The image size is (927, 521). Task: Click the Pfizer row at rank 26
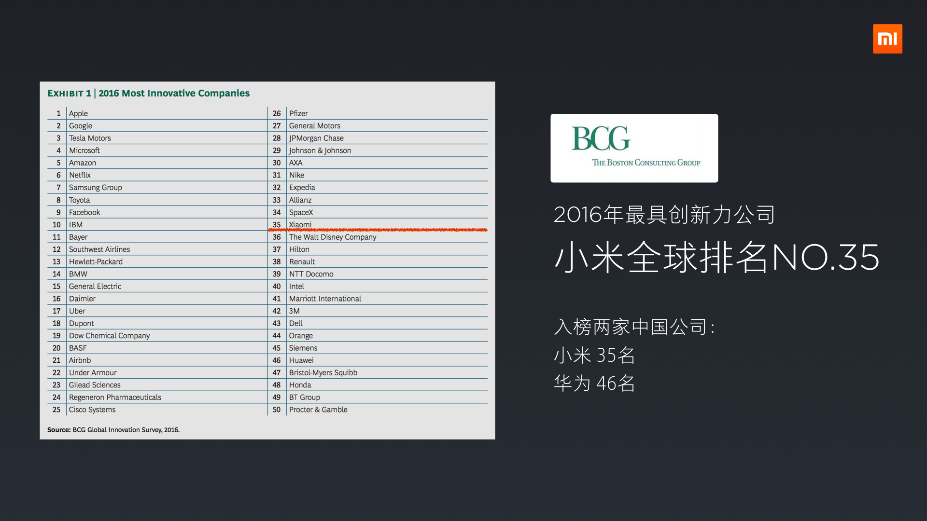(x=378, y=113)
